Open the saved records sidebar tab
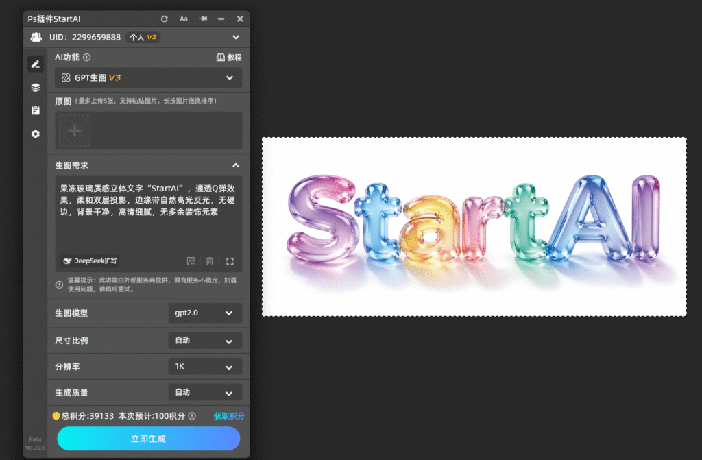This screenshot has height=460, width=702. pyautogui.click(x=36, y=110)
